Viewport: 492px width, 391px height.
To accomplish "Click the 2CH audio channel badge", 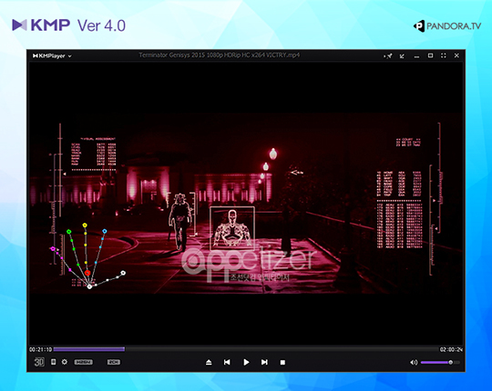I will point(114,362).
